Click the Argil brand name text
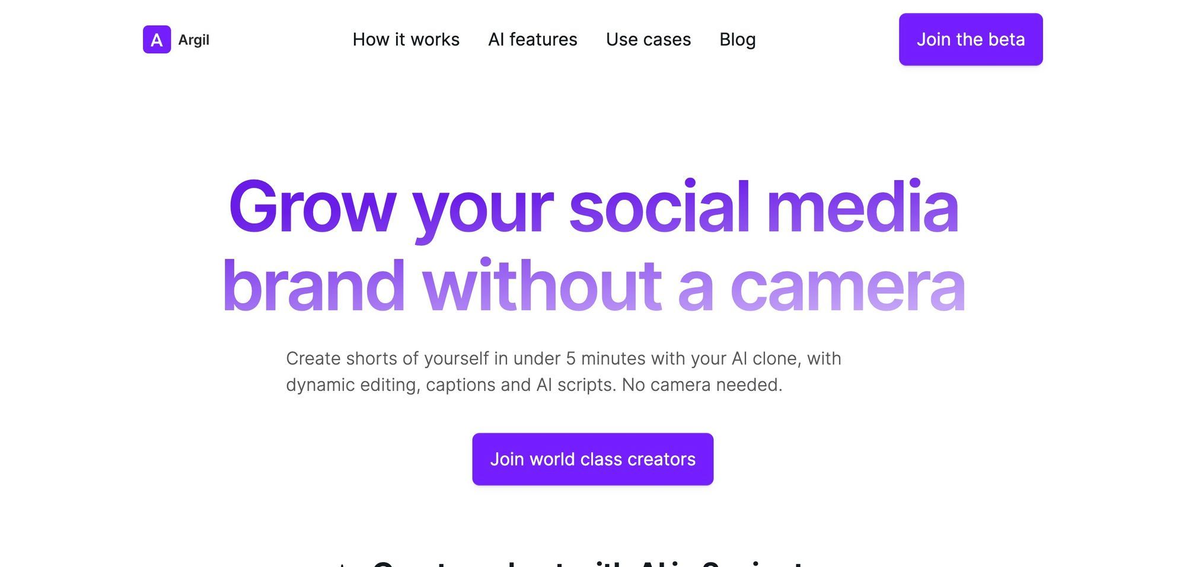 [x=194, y=40]
